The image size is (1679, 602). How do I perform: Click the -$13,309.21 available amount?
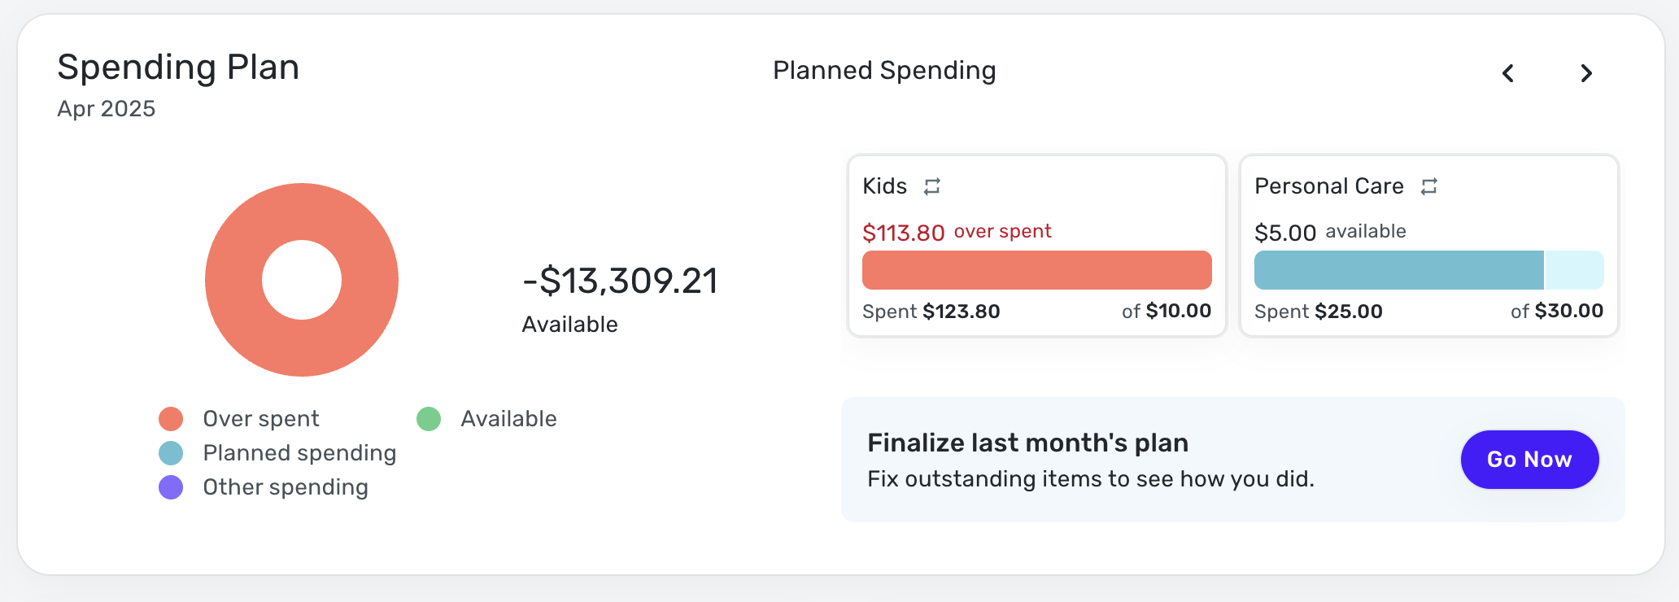click(620, 281)
